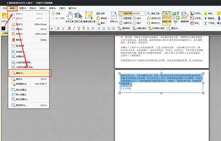Click the toolbar 属性(P)... button

pos(173,28)
